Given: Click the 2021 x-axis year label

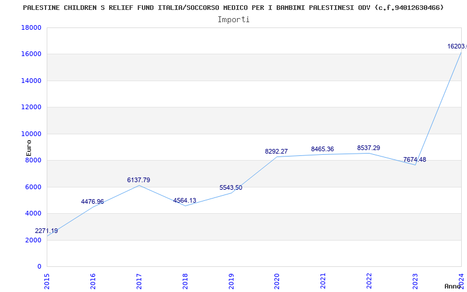Looking at the screenshot, I should [x=323, y=281].
